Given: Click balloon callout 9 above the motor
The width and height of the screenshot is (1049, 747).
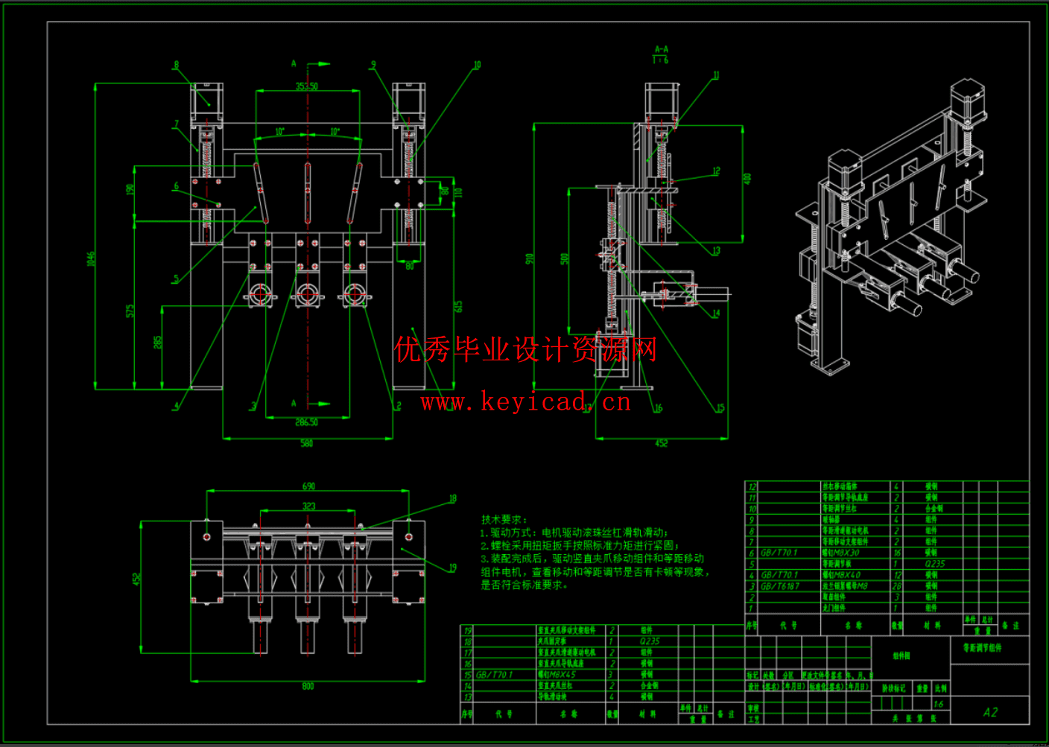Looking at the screenshot, I should pyautogui.click(x=372, y=64).
